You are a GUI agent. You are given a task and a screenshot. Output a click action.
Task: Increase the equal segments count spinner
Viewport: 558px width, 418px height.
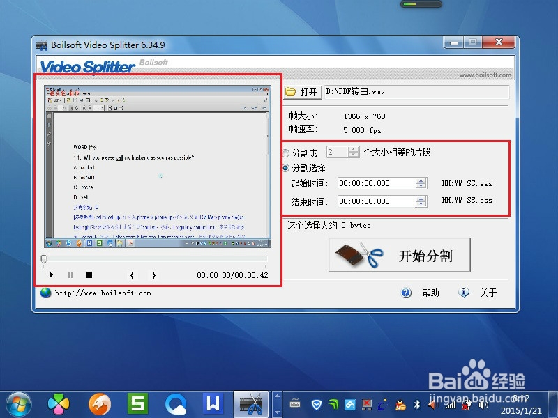pyautogui.click(x=354, y=149)
